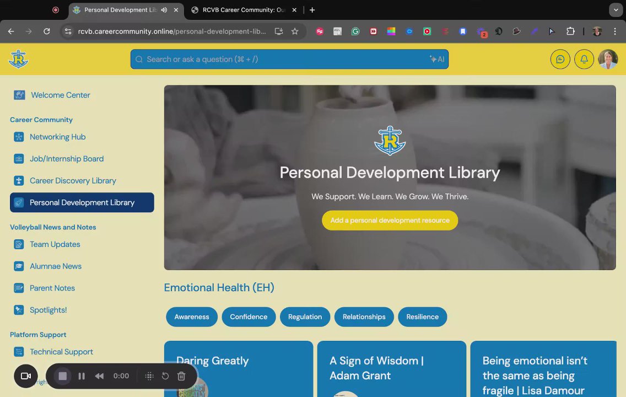Click the recorder camera icon
The height and width of the screenshot is (397, 626).
pos(26,376)
